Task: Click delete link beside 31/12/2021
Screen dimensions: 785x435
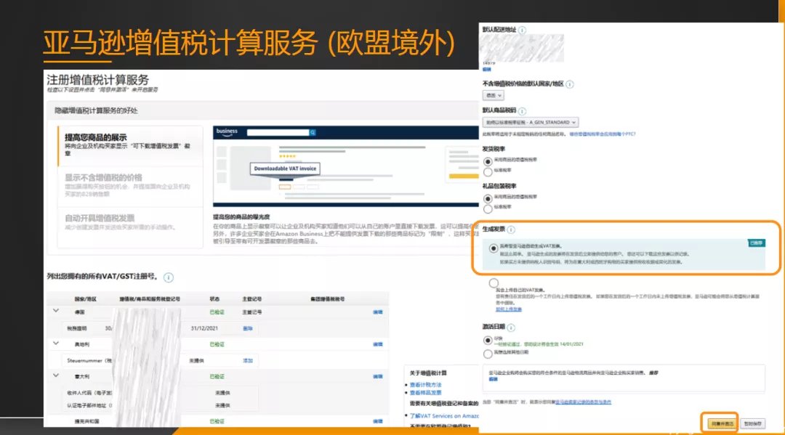Action: tap(248, 328)
